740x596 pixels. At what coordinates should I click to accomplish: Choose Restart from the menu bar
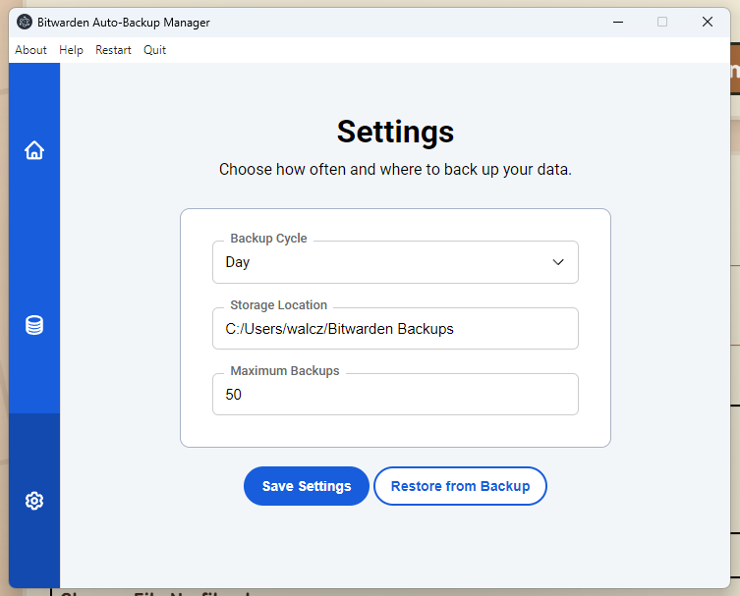tap(113, 50)
